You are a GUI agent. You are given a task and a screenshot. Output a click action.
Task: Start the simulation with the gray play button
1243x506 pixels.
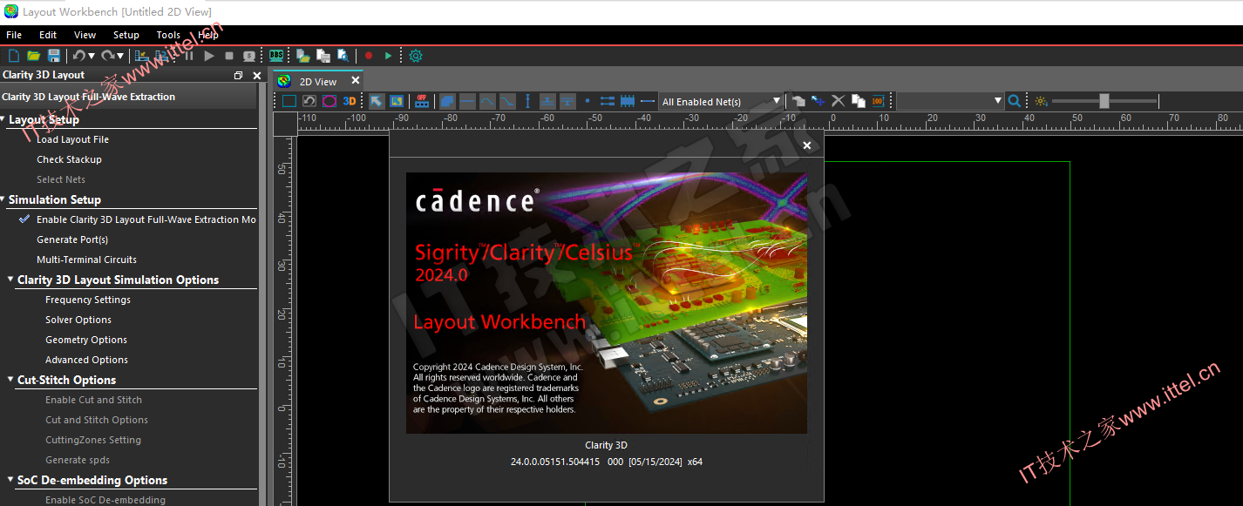click(x=209, y=56)
